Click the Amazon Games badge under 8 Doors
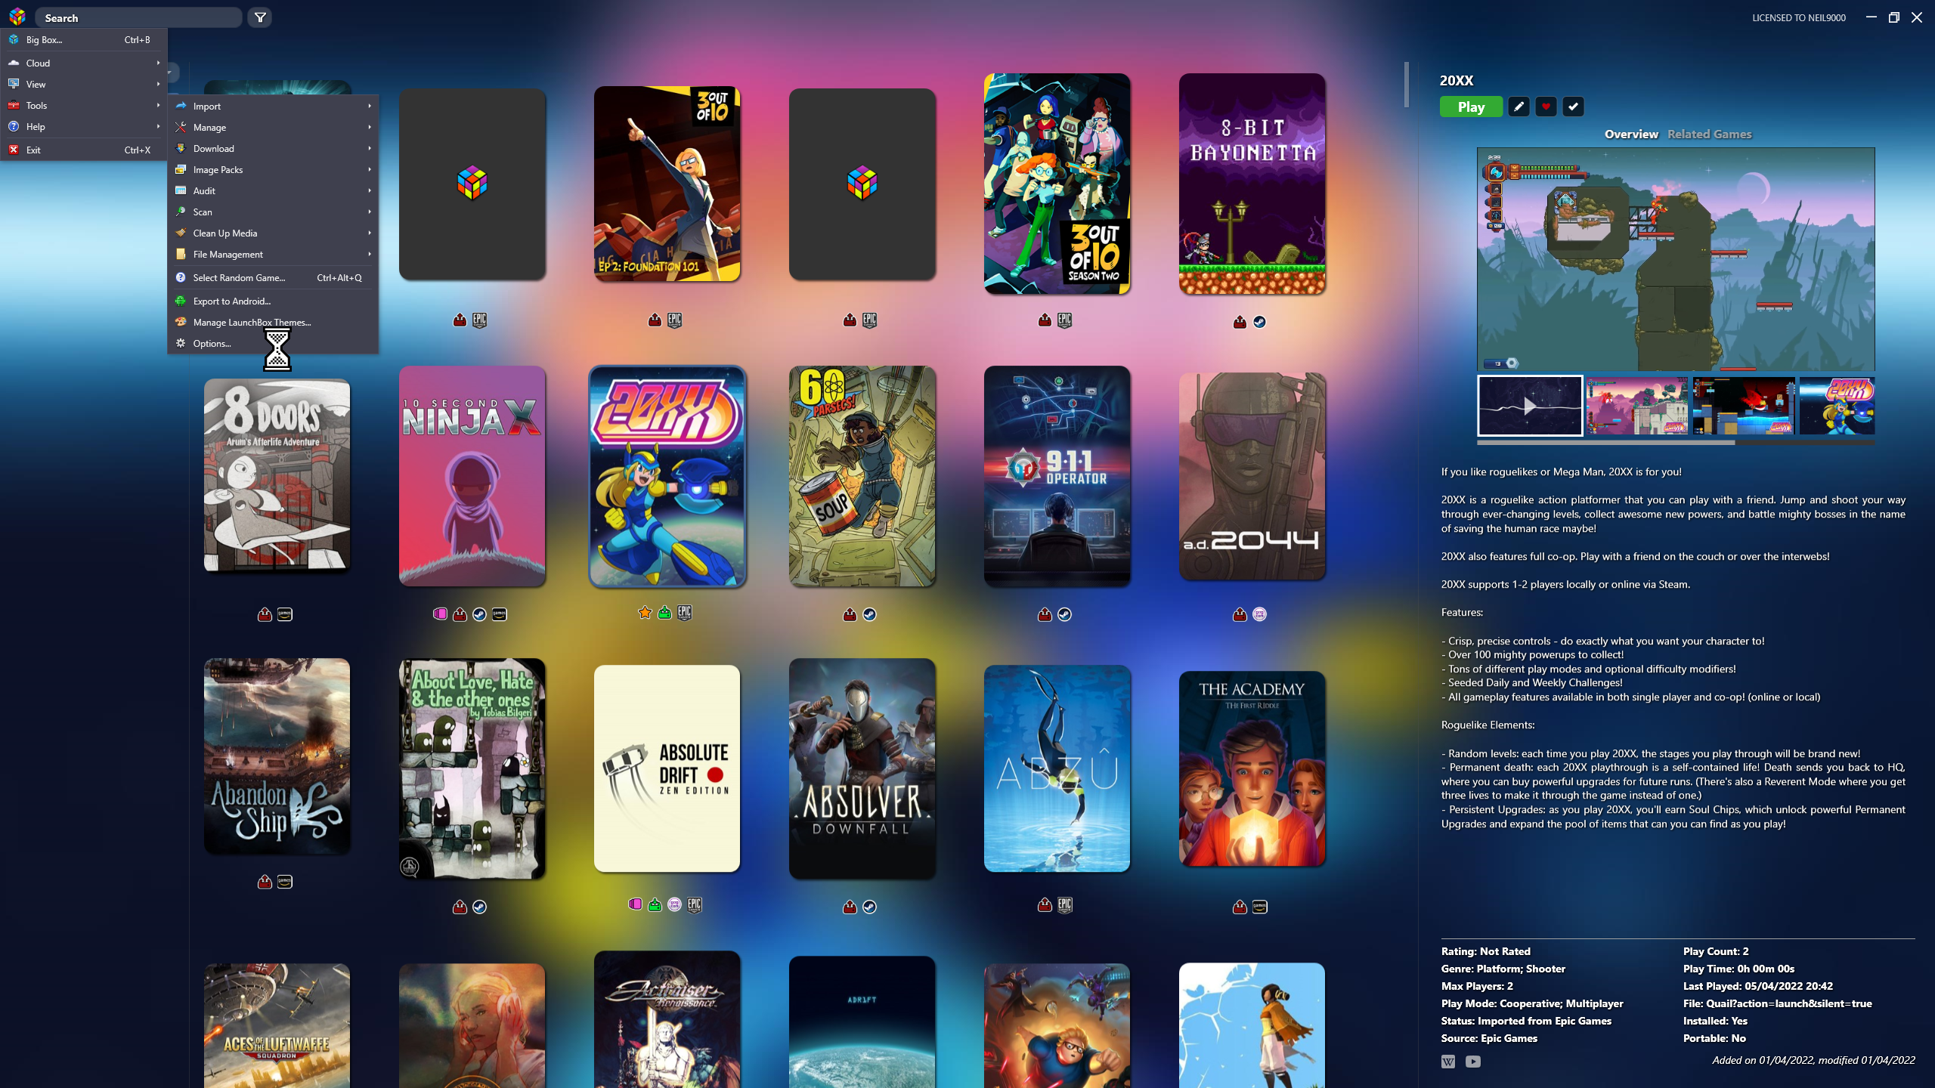1935x1088 pixels. coord(285,614)
